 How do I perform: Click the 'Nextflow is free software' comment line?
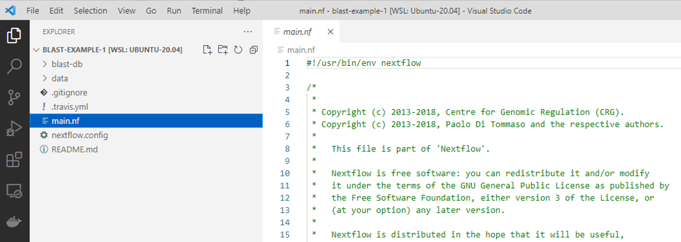point(490,174)
